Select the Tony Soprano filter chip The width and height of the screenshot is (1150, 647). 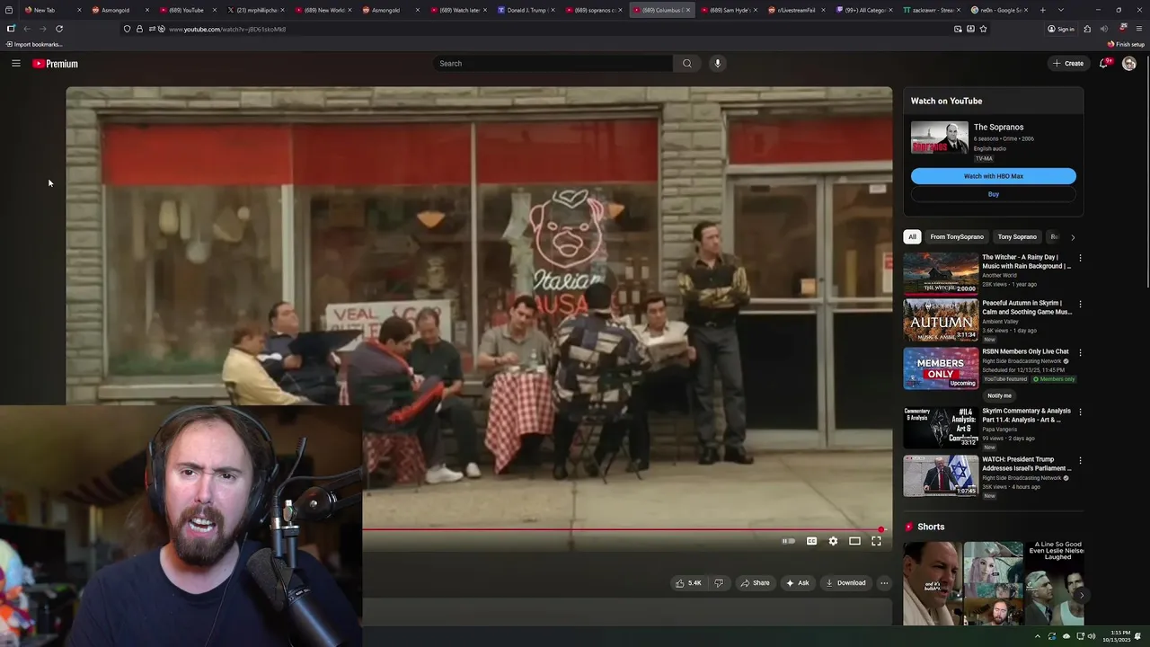click(x=1017, y=237)
